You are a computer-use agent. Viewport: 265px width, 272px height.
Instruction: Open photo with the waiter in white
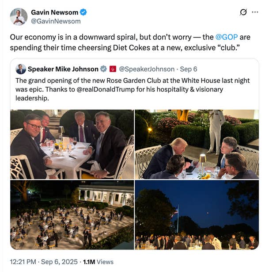tap(197, 144)
